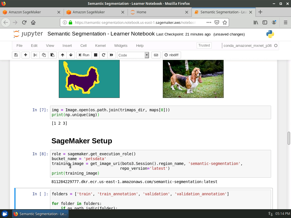Toggle the sidebar view icon
Viewport: 291px width, 218px height.
click(x=265, y=22)
